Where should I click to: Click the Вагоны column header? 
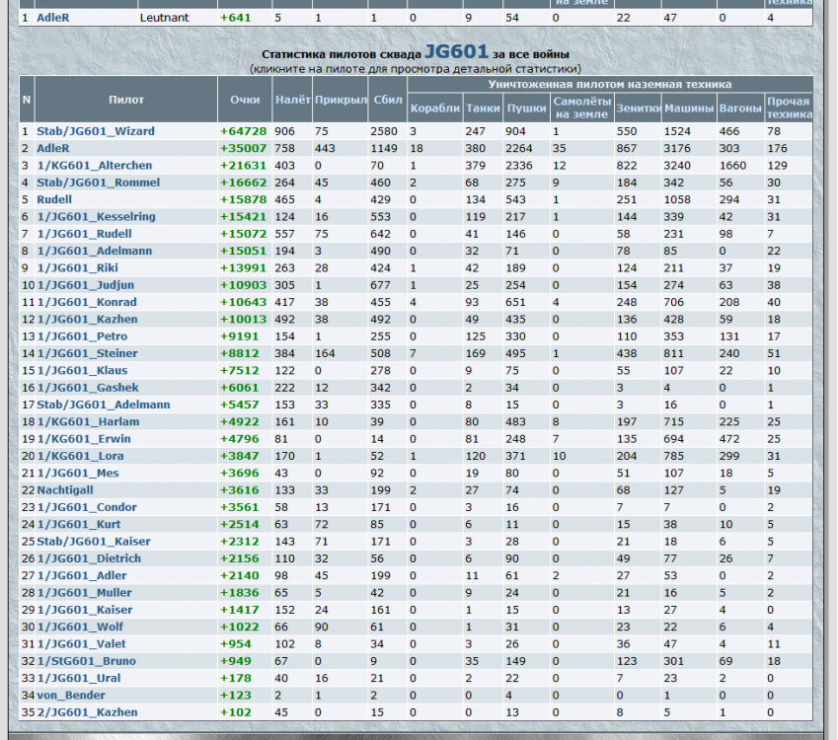740,109
